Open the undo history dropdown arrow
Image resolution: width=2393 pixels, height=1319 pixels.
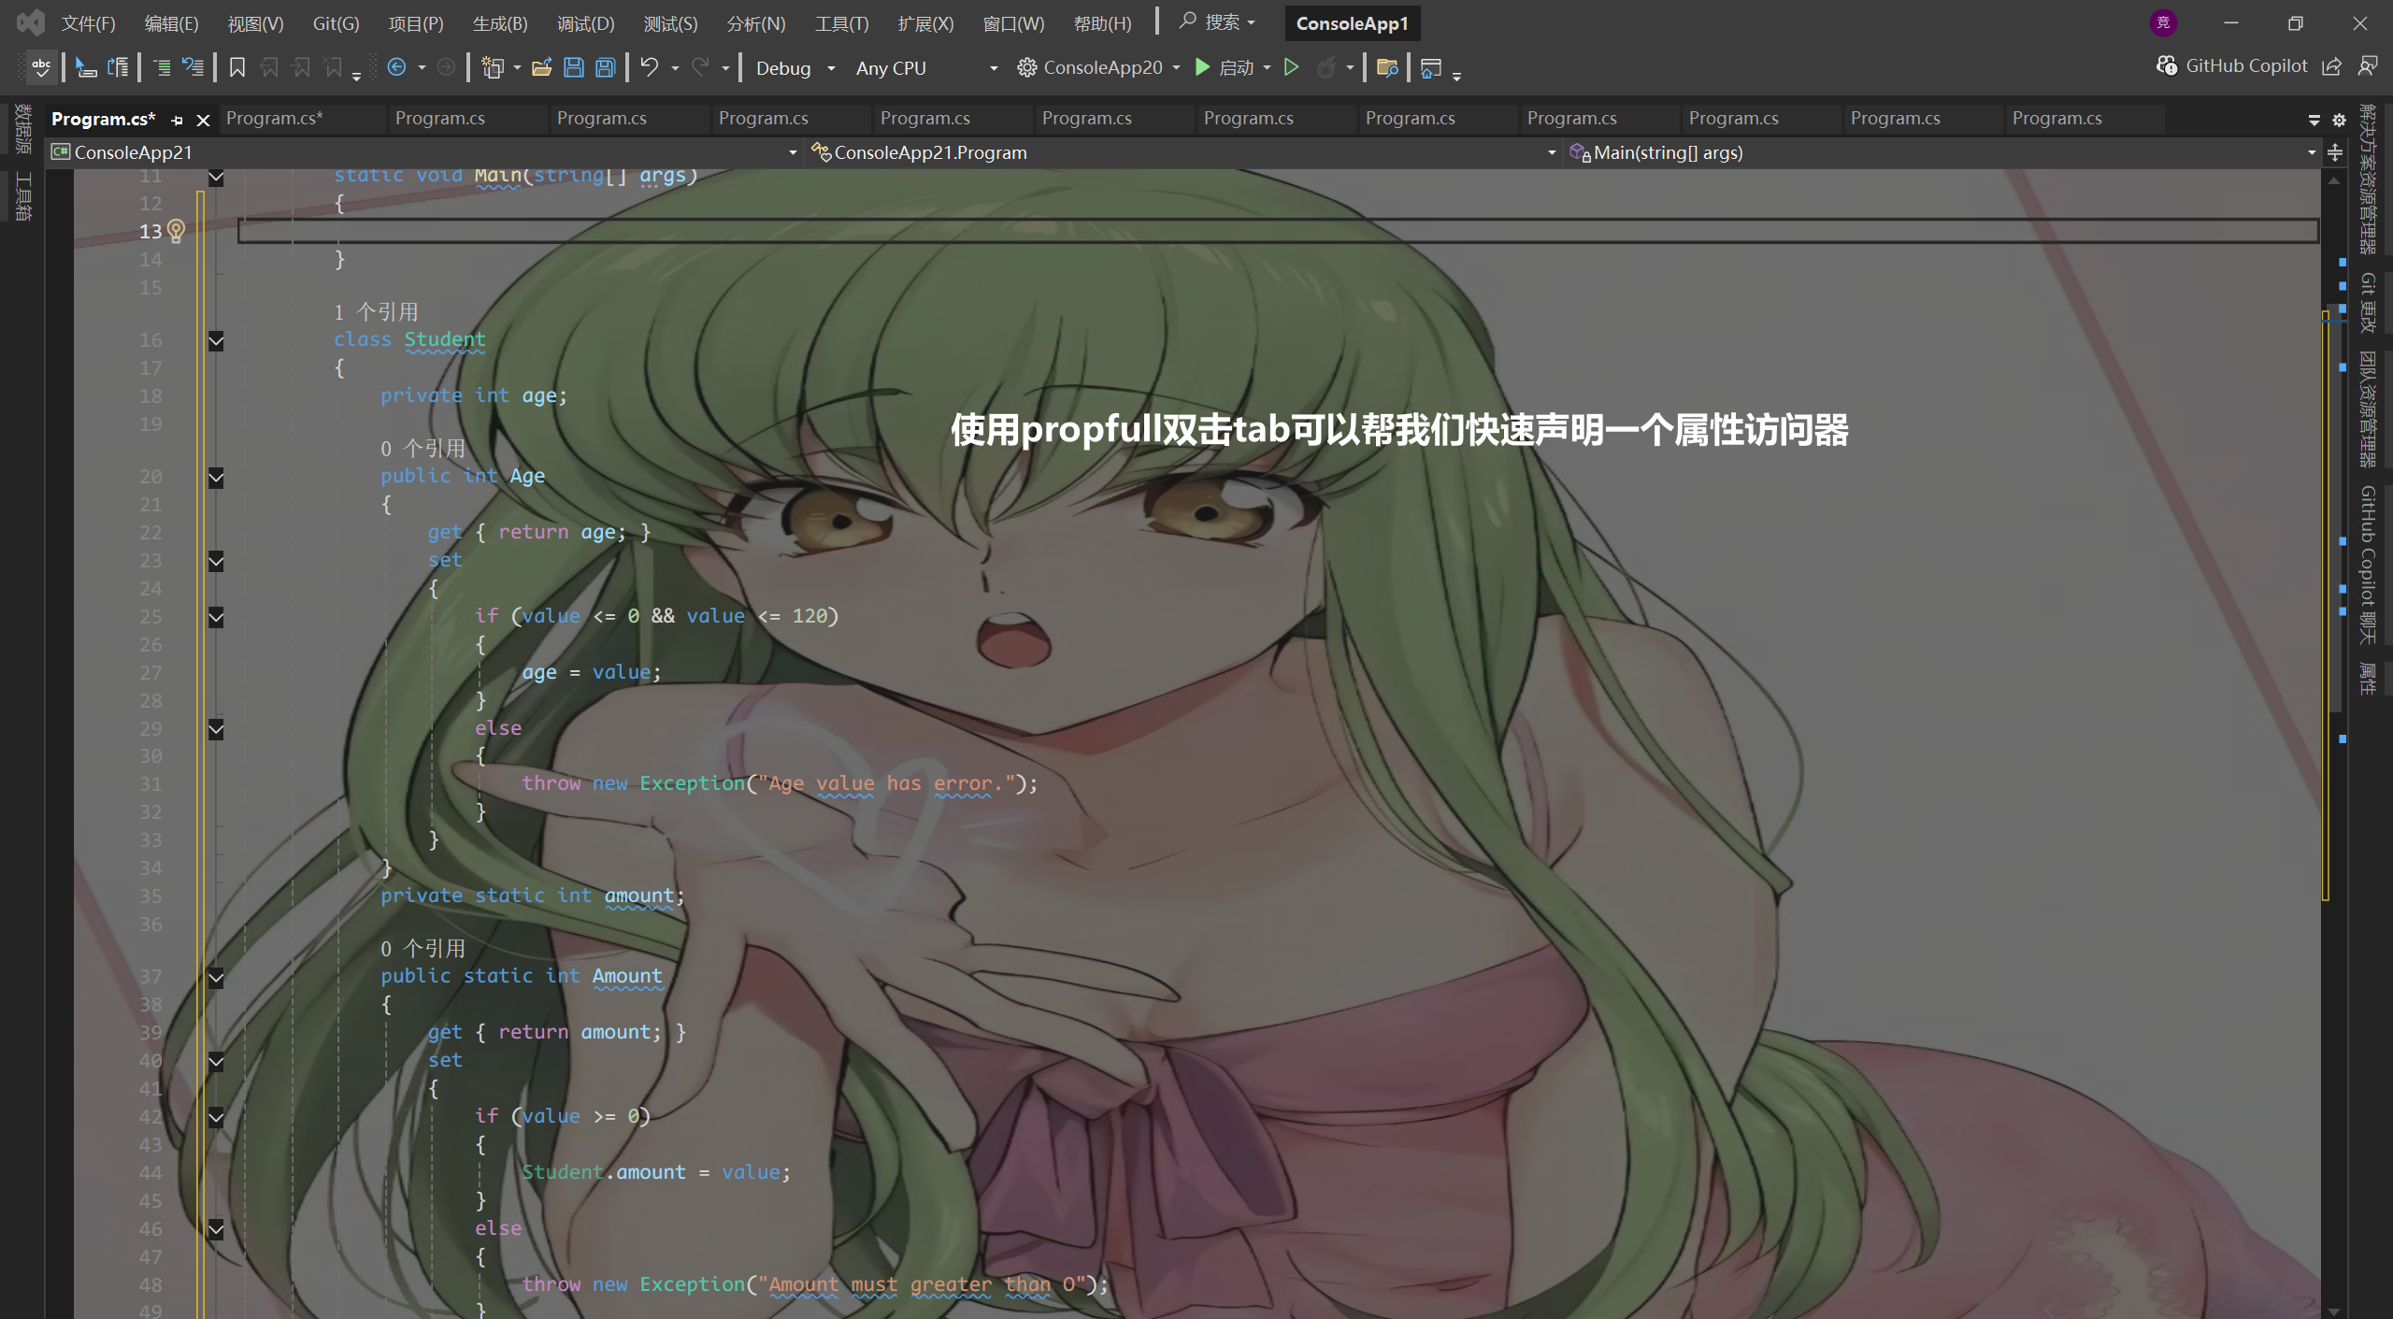675,68
